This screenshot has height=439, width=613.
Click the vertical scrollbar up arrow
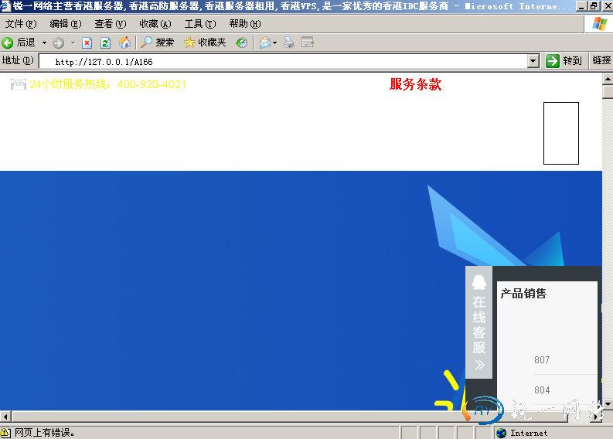point(608,80)
